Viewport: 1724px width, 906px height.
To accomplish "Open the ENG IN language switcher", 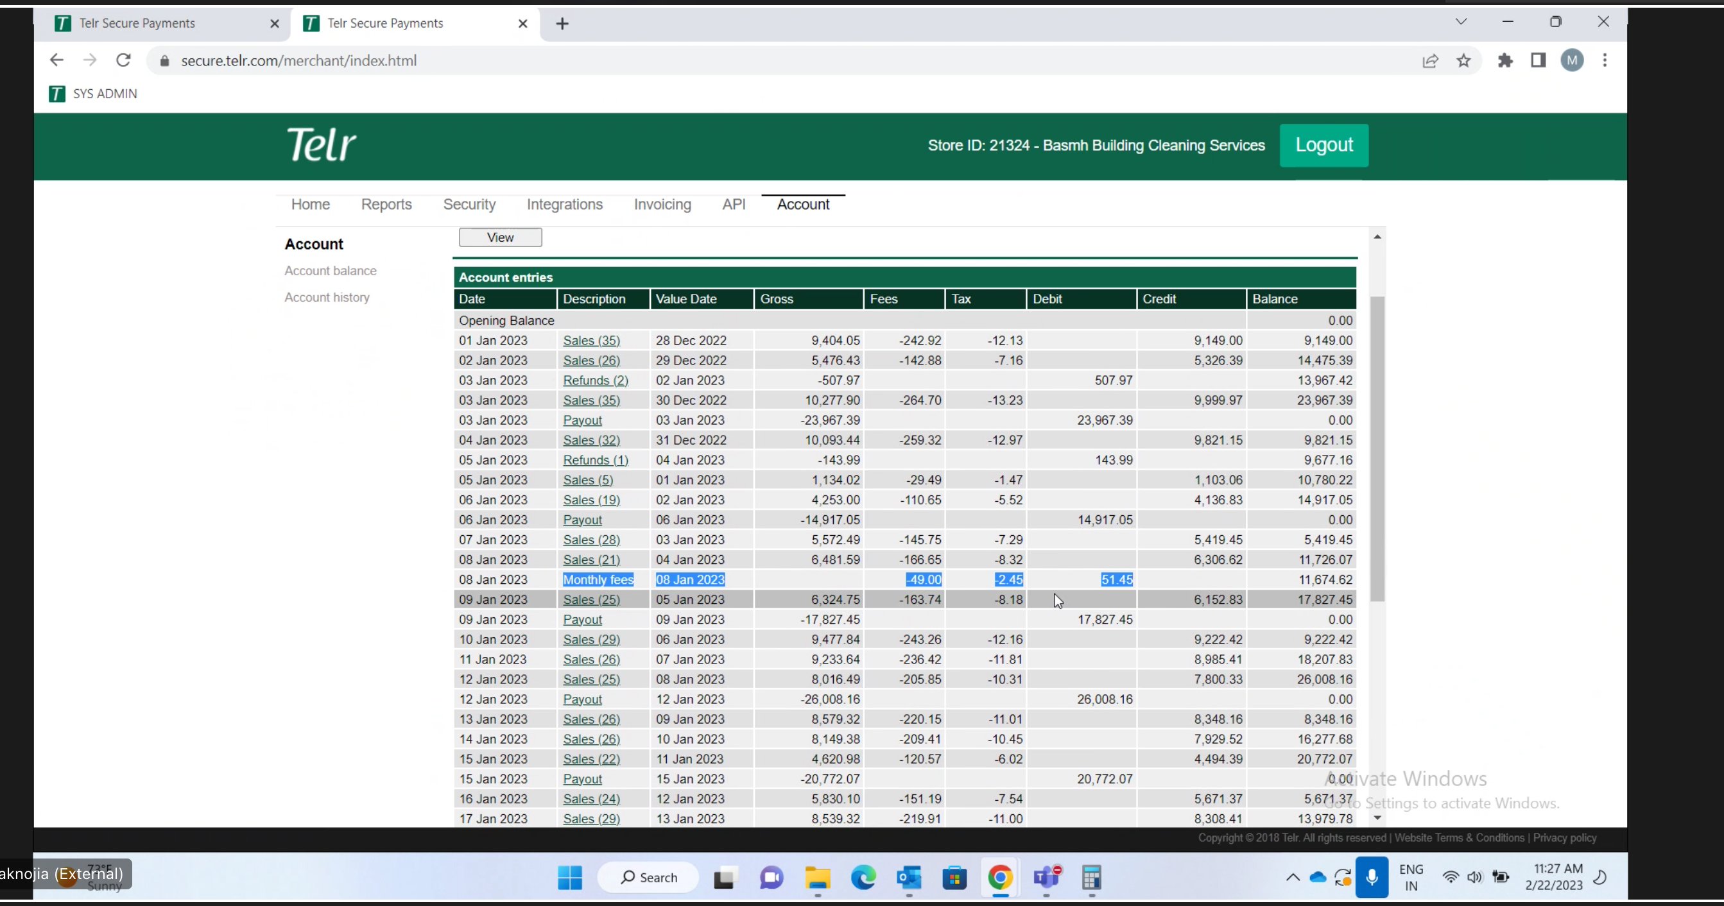I will pyautogui.click(x=1411, y=877).
